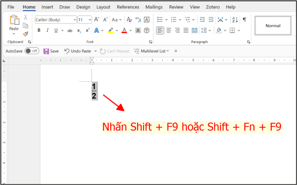Click the Cut scissors icon
This screenshot has height=185, width=297.
[25, 17]
